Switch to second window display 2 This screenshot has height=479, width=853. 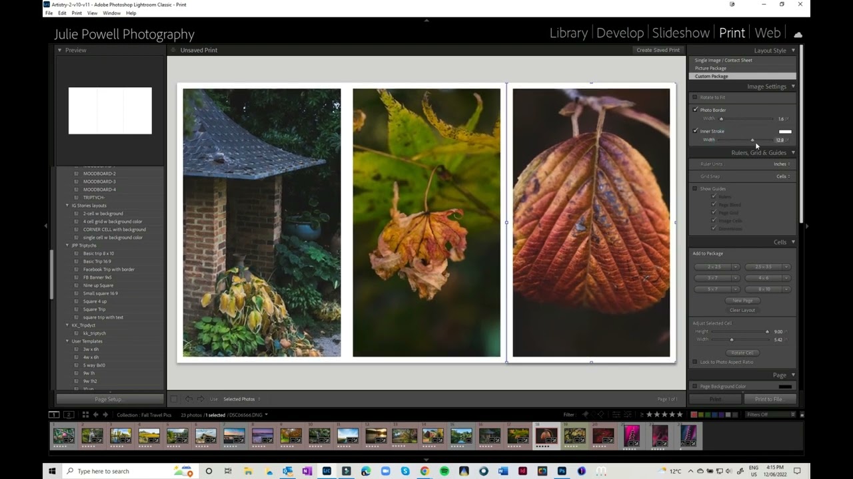tap(68, 414)
